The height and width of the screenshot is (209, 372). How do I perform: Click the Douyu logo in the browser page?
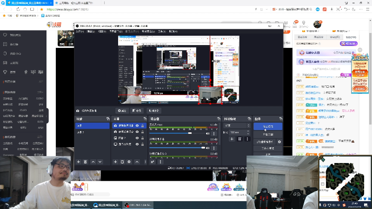click(x=54, y=25)
